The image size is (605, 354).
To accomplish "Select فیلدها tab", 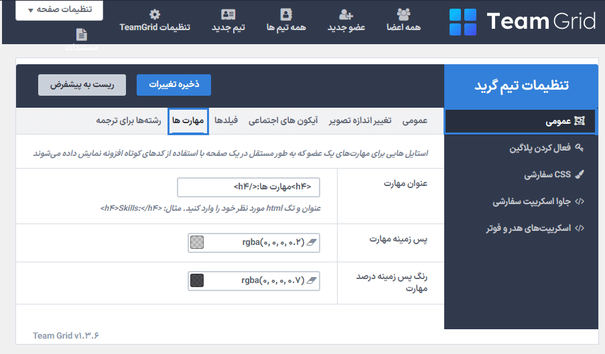I will pyautogui.click(x=227, y=121).
